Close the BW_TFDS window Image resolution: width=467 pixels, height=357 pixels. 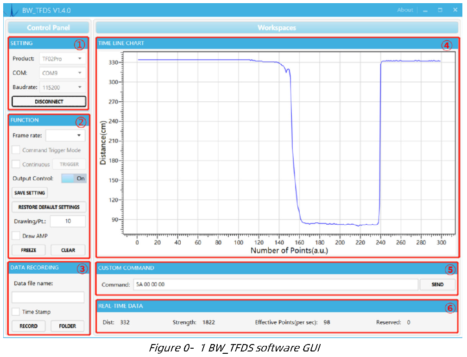455,10
